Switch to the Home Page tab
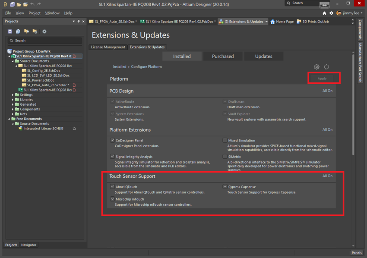The width and height of the screenshot is (367, 258). click(x=282, y=22)
